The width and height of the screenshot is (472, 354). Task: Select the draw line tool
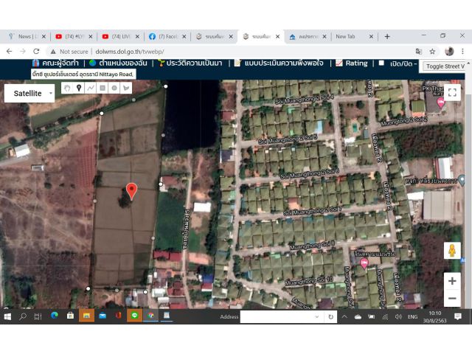pos(91,88)
